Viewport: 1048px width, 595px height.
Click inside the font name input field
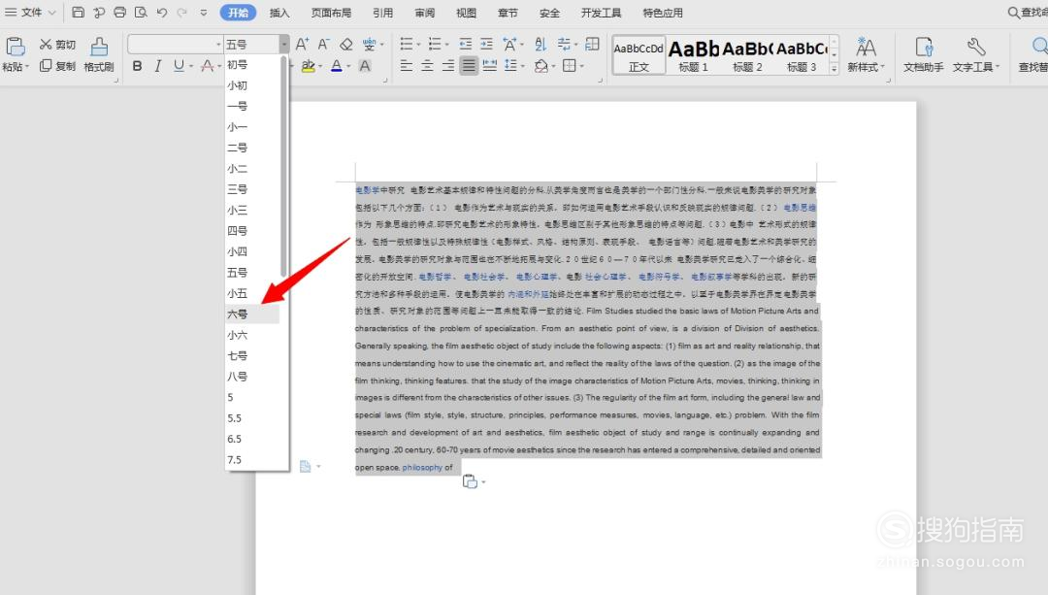pos(171,44)
